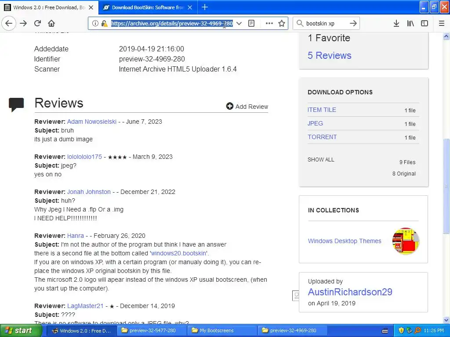Download the TORRENT file
The image size is (450, 337).
(322, 137)
